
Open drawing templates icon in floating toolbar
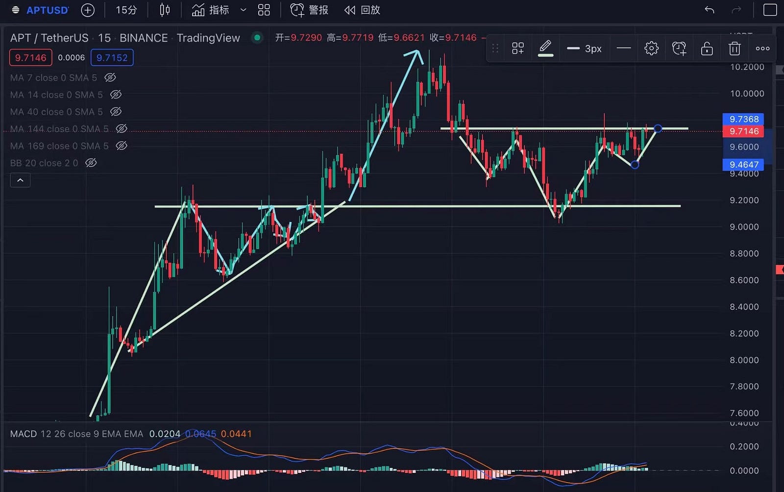click(x=517, y=49)
